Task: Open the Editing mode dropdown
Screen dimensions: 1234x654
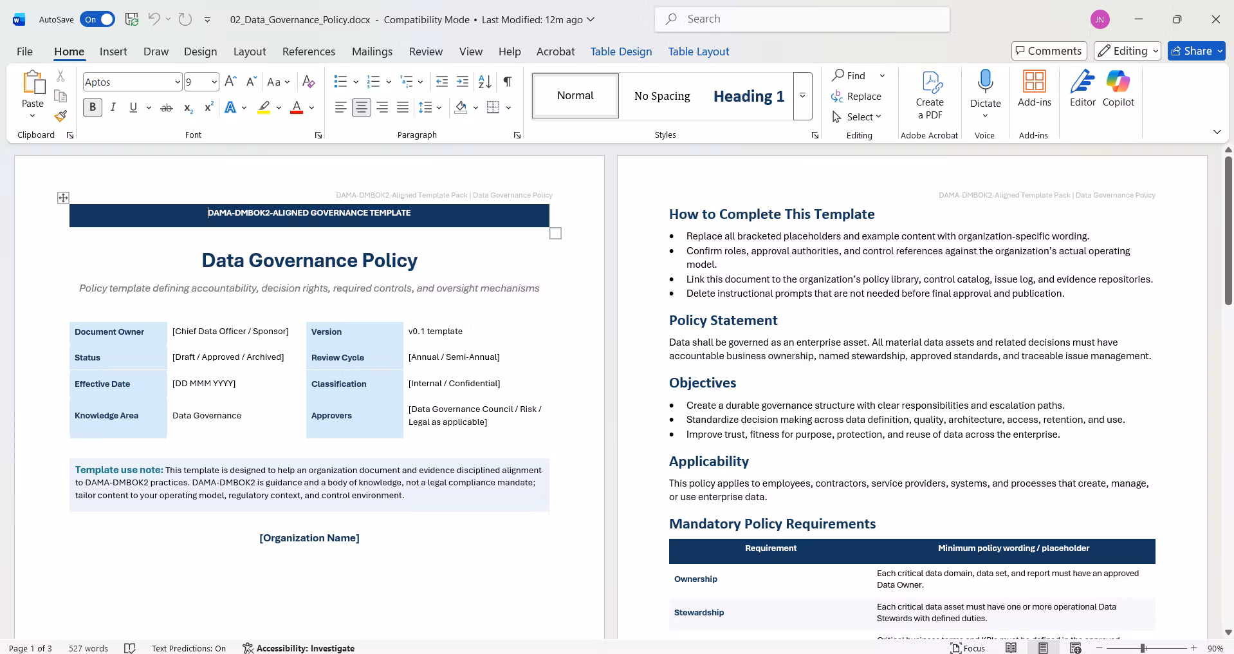Action: (x=1128, y=51)
